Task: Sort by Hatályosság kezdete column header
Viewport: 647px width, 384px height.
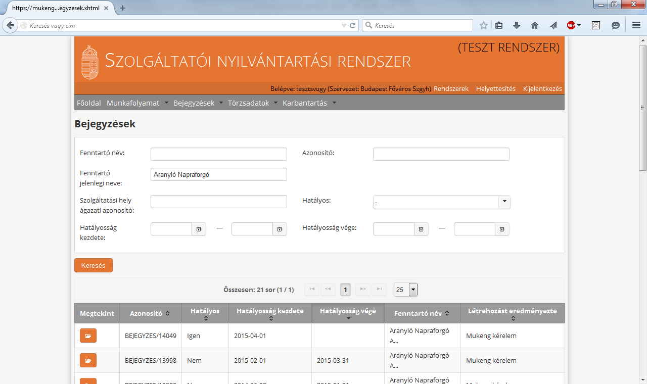Action: tap(270, 313)
